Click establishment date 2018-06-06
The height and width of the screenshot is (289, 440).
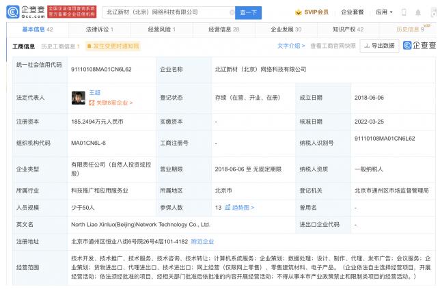click(x=369, y=98)
